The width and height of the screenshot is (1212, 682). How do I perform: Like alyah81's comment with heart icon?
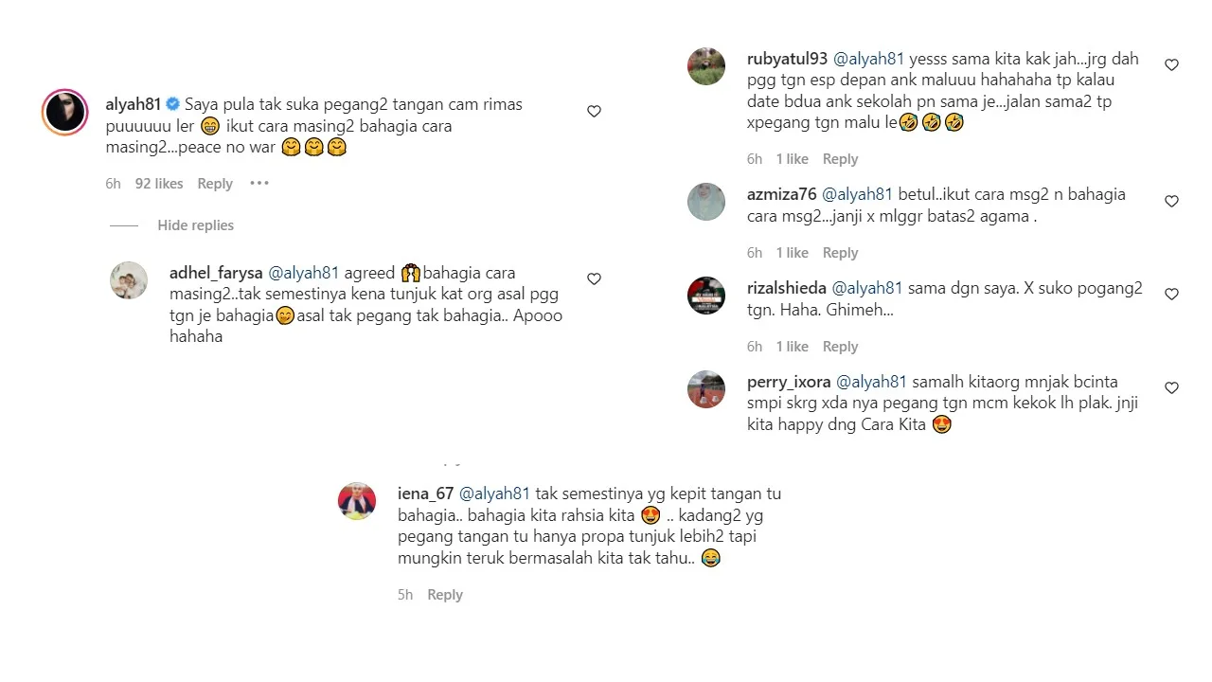(x=595, y=112)
